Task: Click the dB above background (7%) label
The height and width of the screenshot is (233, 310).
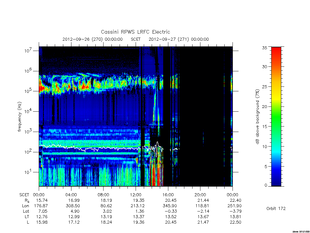Action: point(257,117)
